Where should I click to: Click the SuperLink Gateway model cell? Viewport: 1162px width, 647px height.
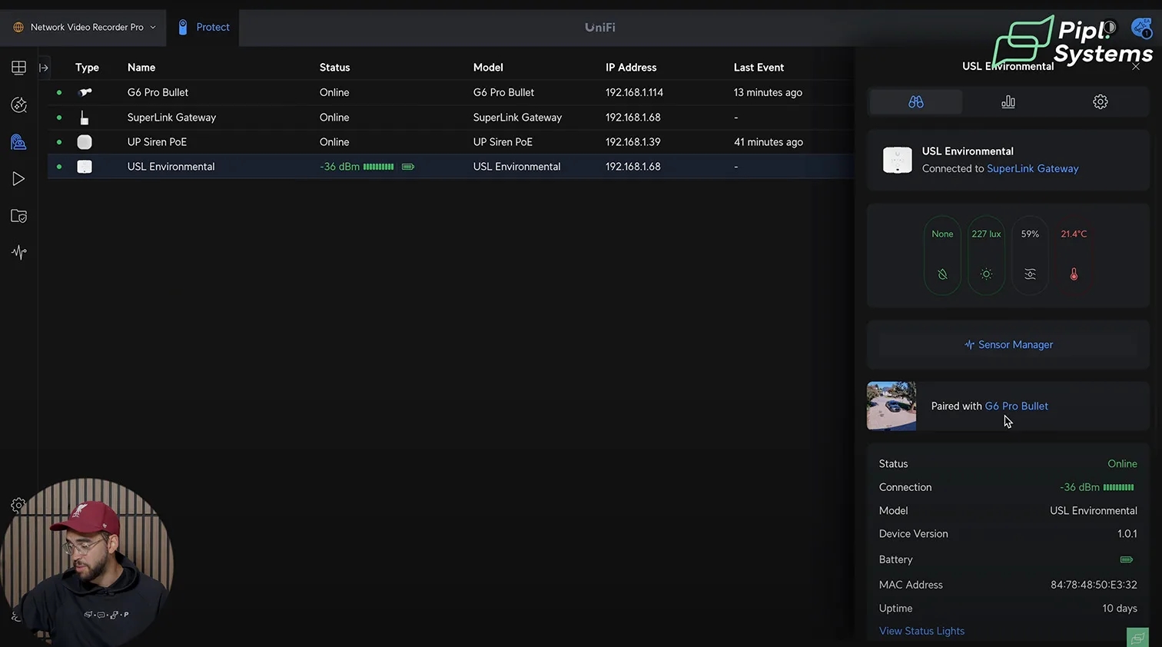(x=517, y=118)
